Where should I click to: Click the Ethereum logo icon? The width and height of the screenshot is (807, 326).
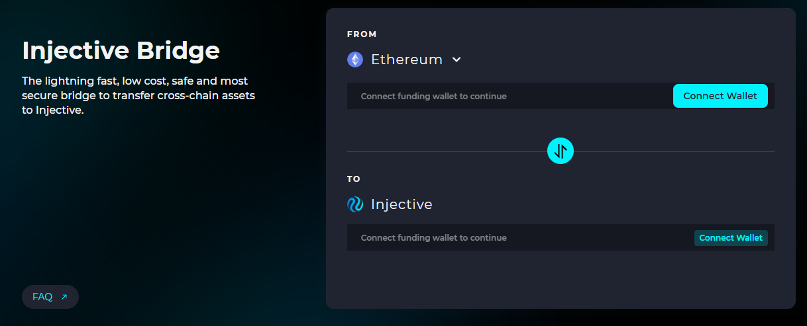(355, 60)
